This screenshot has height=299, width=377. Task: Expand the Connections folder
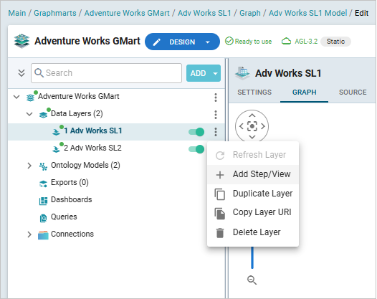29,234
